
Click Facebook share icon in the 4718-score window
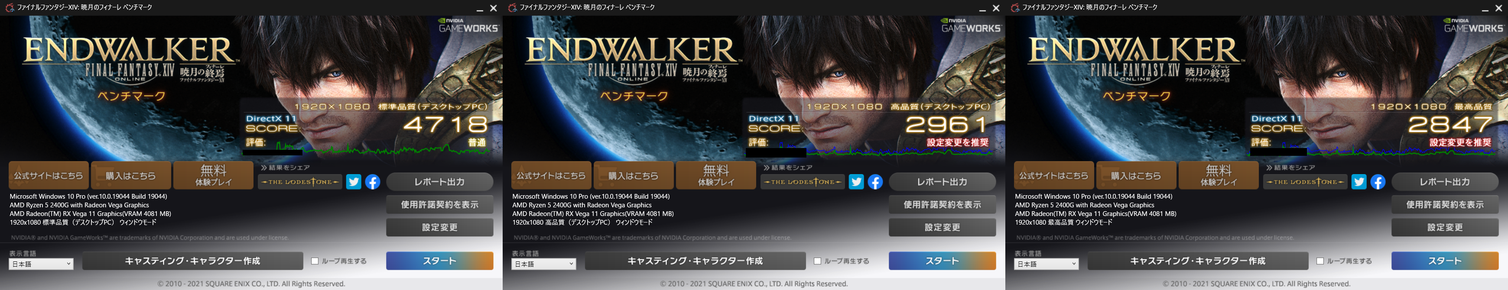[372, 182]
